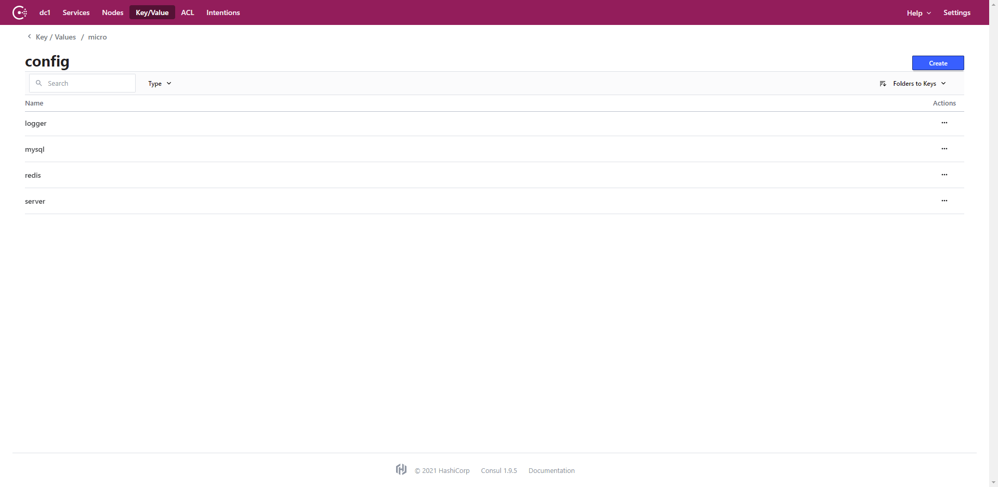Viewport: 998px width, 487px height.
Task: Open actions menu for mysql row
Action: coord(944,149)
